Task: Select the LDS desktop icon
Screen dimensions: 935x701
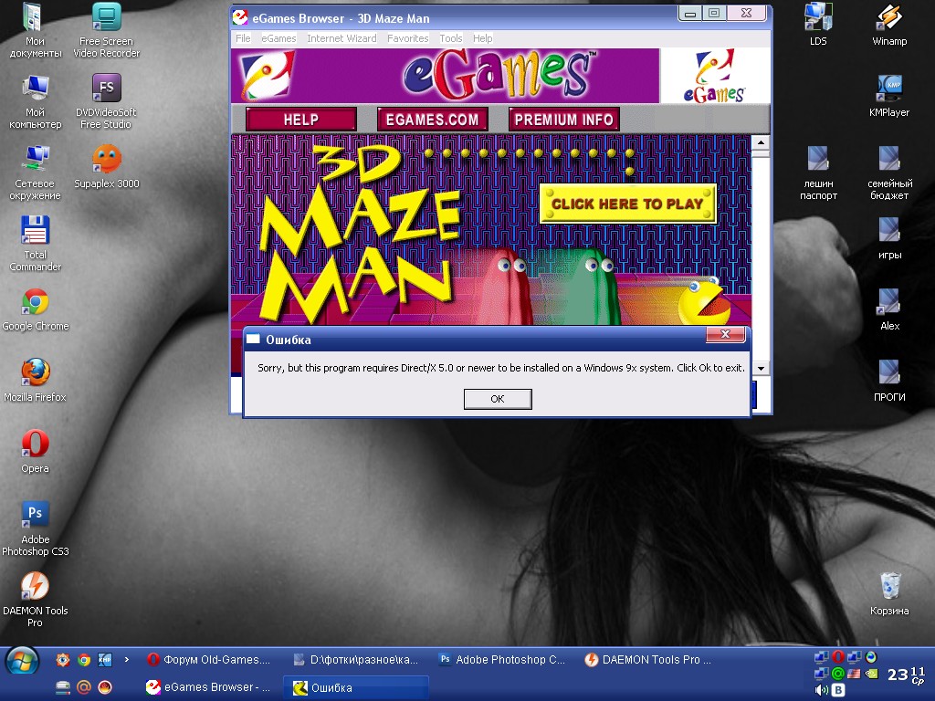Action: pyautogui.click(x=818, y=25)
